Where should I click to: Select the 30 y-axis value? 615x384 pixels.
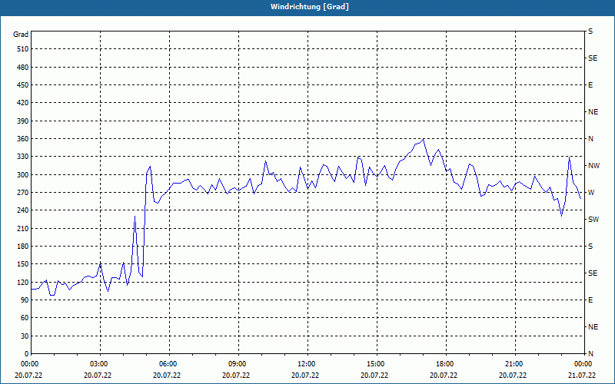coord(25,336)
